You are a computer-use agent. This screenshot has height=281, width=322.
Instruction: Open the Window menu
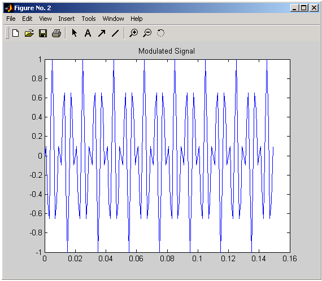click(x=113, y=19)
